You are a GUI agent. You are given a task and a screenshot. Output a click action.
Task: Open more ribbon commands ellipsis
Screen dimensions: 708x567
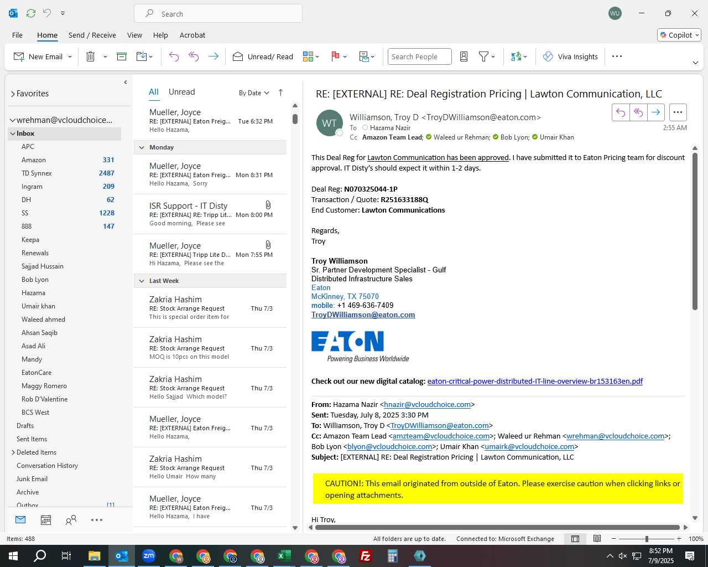pos(617,56)
